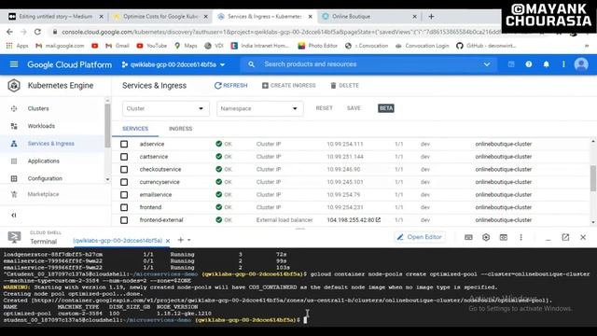Click the Create Ingress button
This screenshot has height=336, width=597.
click(x=288, y=85)
